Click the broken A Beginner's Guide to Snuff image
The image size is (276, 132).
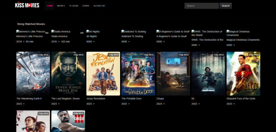tap(173, 32)
